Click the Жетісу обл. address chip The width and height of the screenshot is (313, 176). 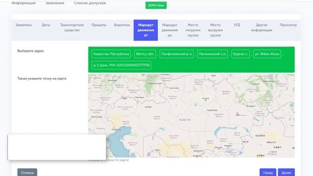click(x=145, y=54)
